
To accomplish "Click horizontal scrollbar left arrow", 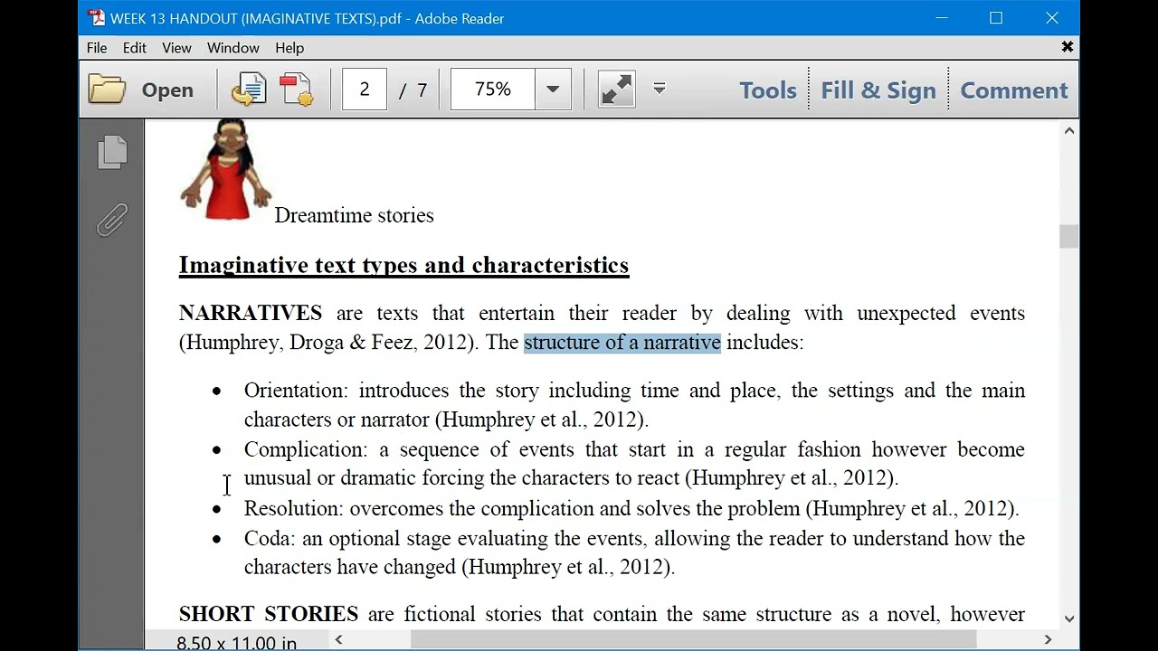I will [x=338, y=640].
